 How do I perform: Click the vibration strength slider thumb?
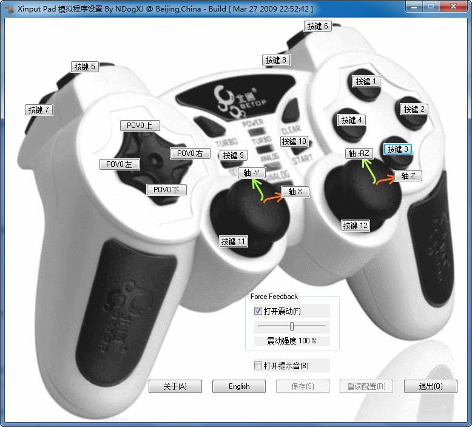click(292, 326)
